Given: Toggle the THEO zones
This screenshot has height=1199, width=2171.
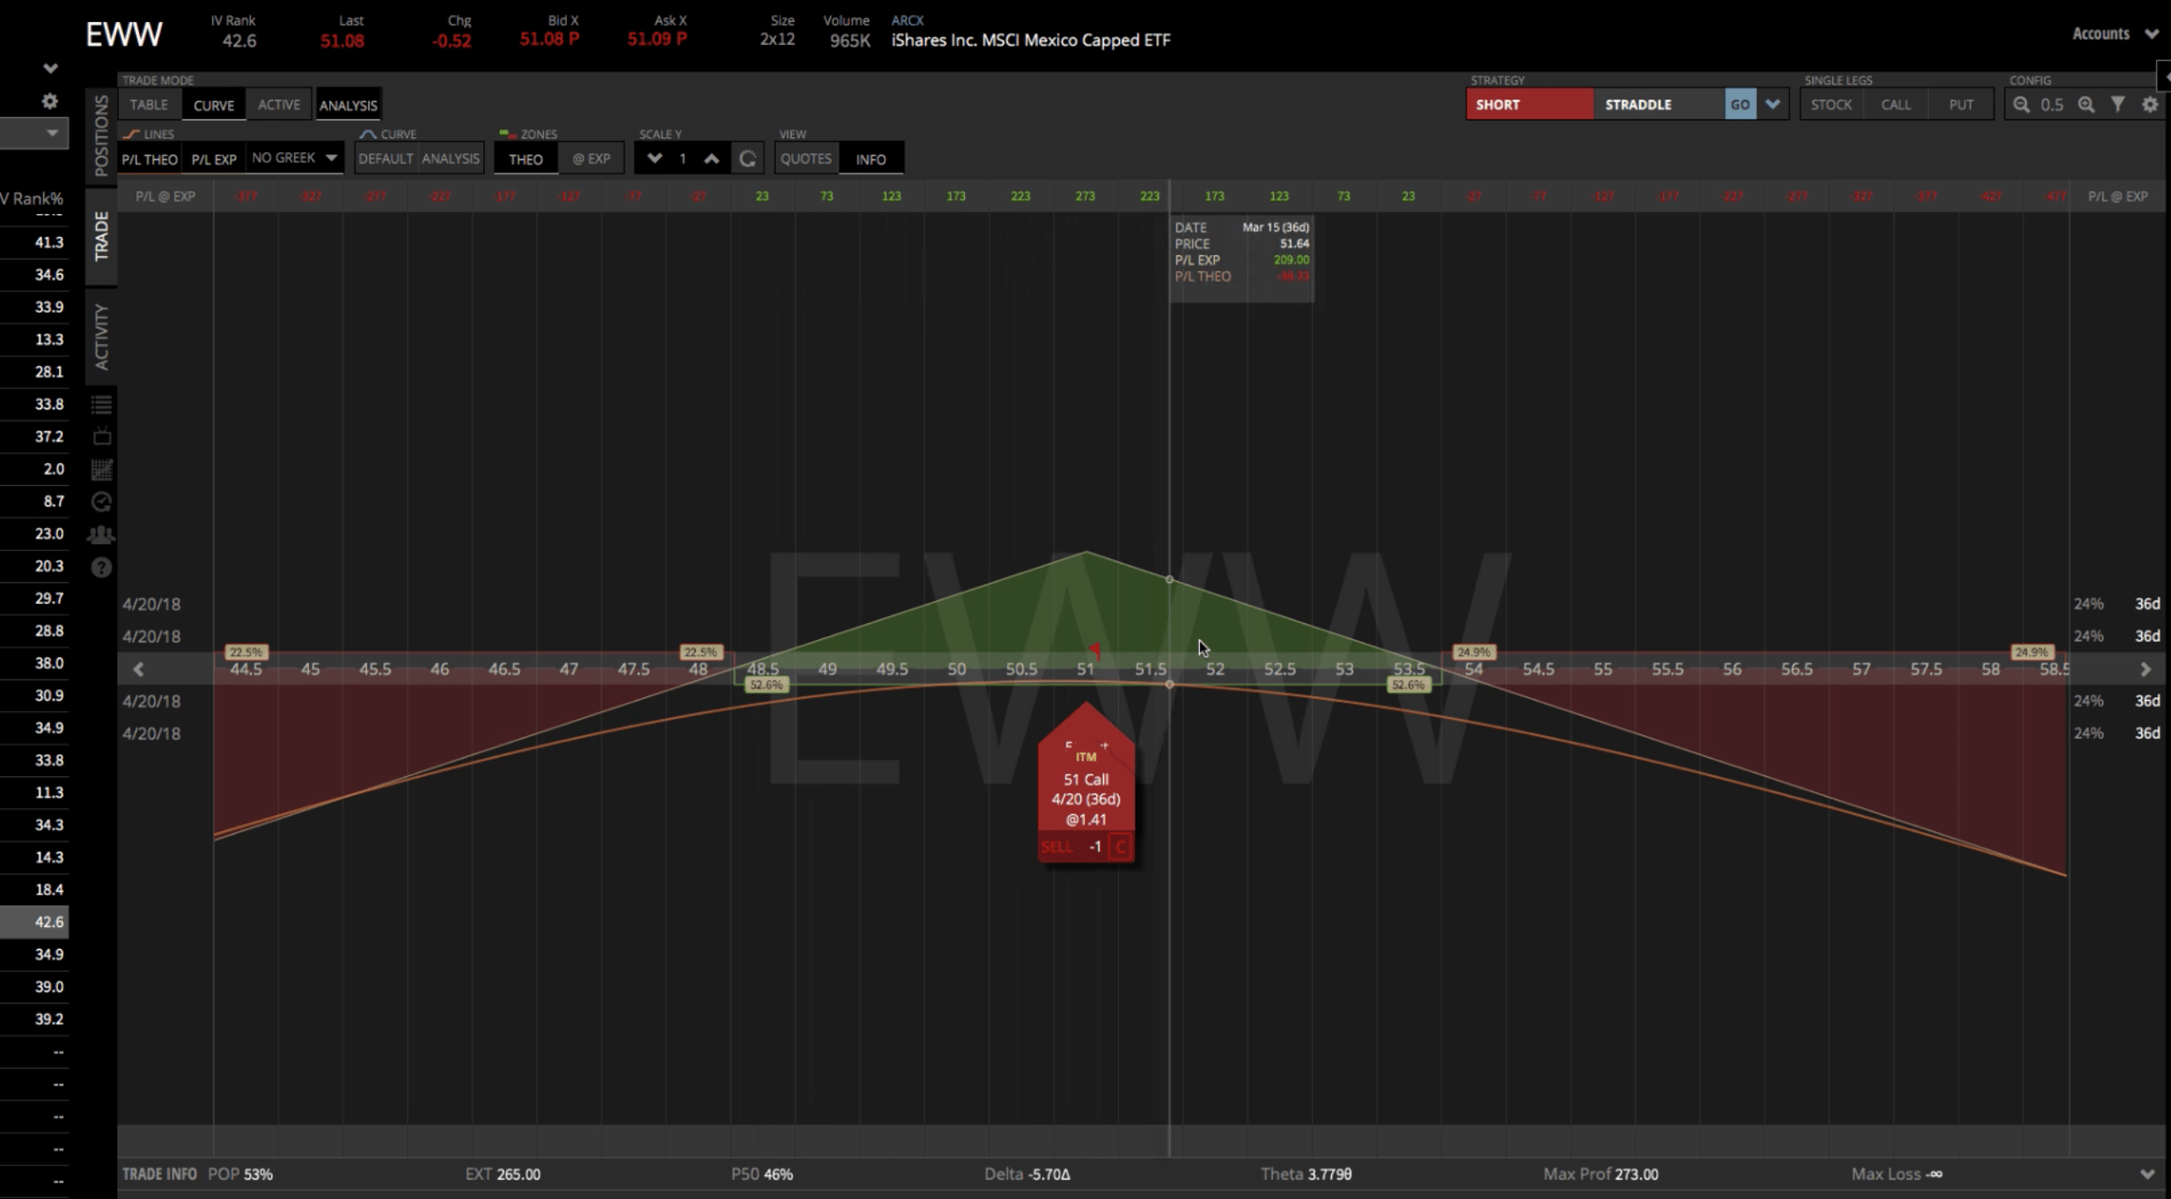Looking at the screenshot, I should [526, 159].
